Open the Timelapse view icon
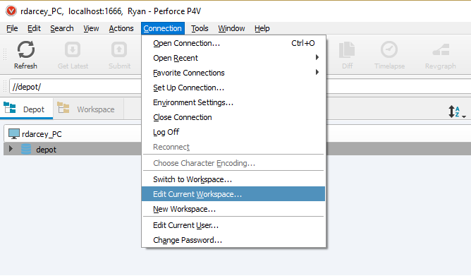The width and height of the screenshot is (471, 276). coord(389,49)
